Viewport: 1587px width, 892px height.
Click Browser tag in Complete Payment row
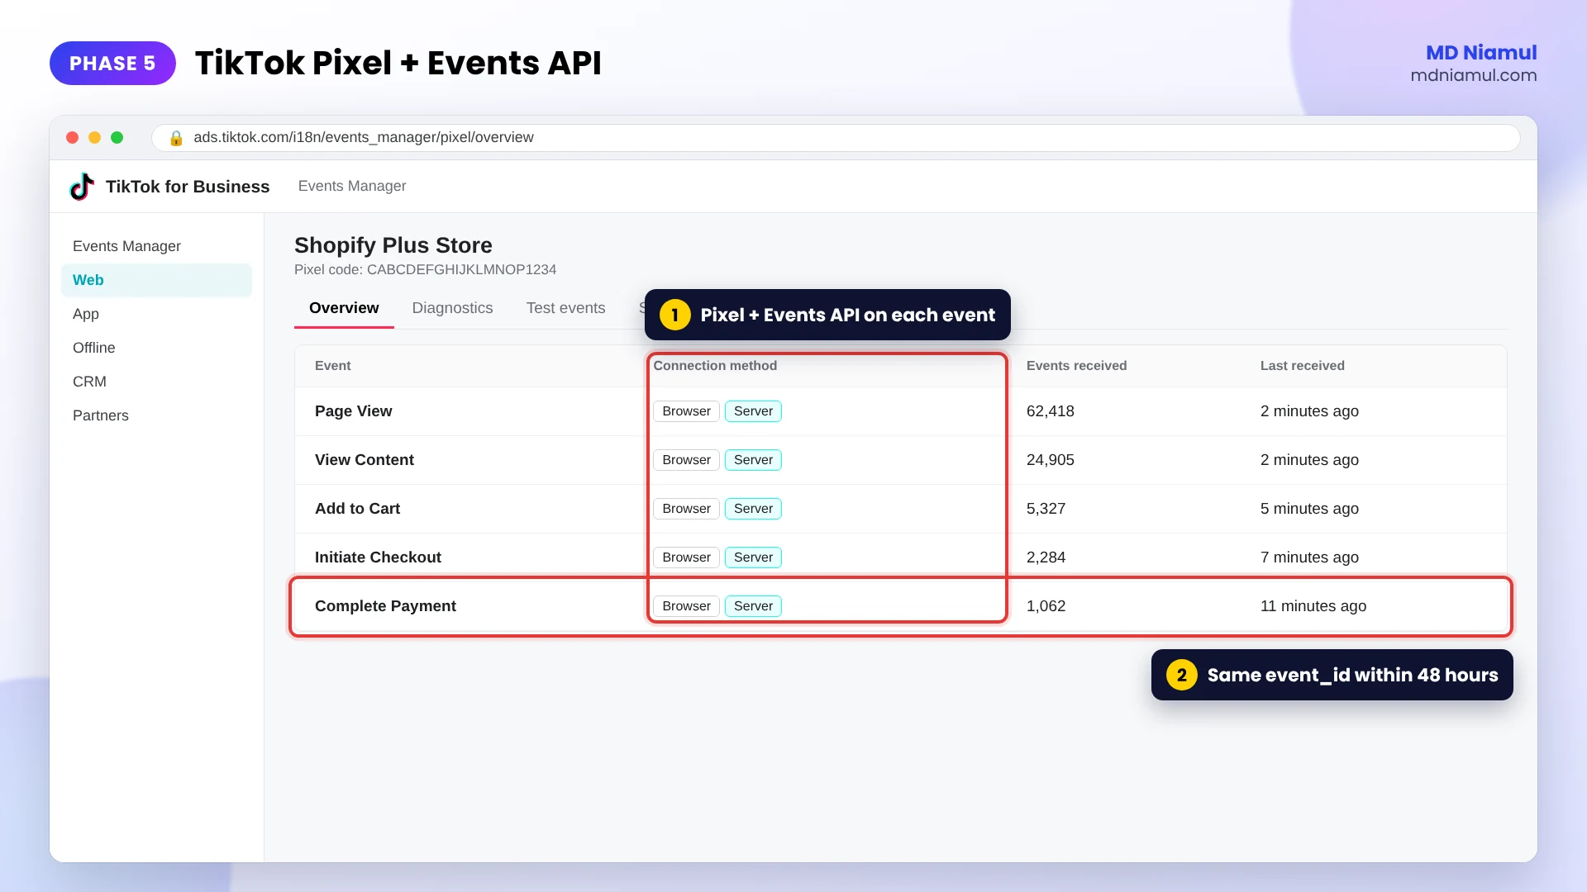pyautogui.click(x=686, y=606)
